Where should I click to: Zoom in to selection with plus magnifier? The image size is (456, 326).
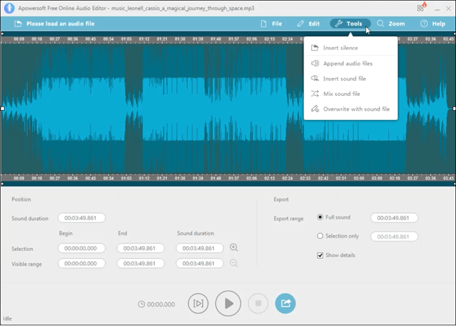(x=234, y=248)
